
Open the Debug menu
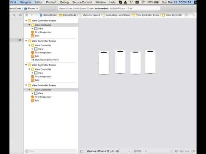[64, 2]
